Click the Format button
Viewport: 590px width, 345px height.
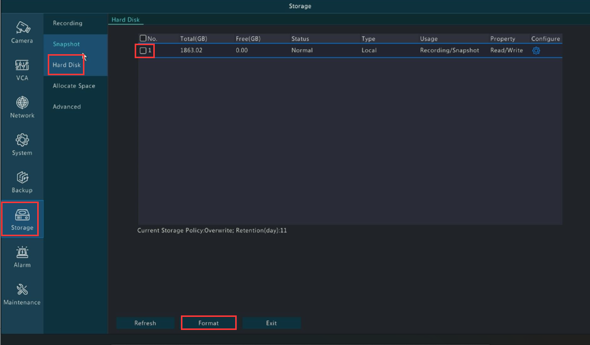point(209,323)
